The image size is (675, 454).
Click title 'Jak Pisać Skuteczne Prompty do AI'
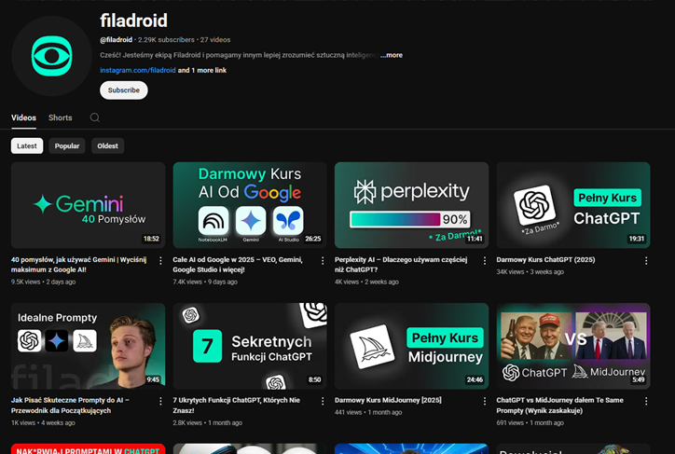70,406
